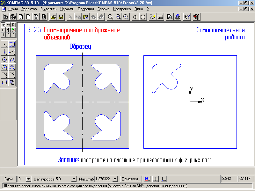
Task: Click the X coordinate field 8.842
Action: (x=229, y=179)
